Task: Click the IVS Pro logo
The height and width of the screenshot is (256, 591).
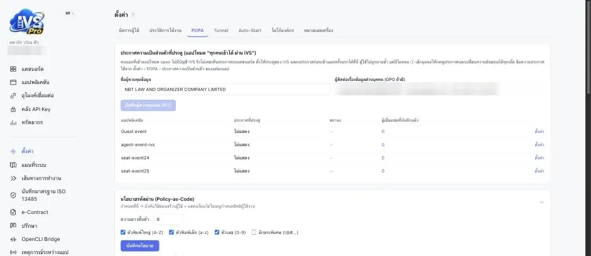Action: coord(27,21)
